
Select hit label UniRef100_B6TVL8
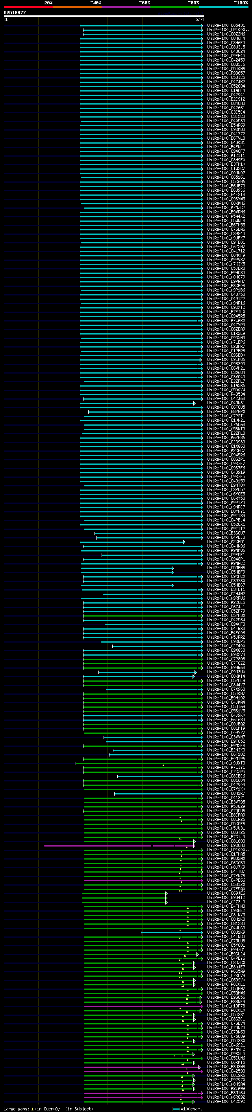point(226,138)
